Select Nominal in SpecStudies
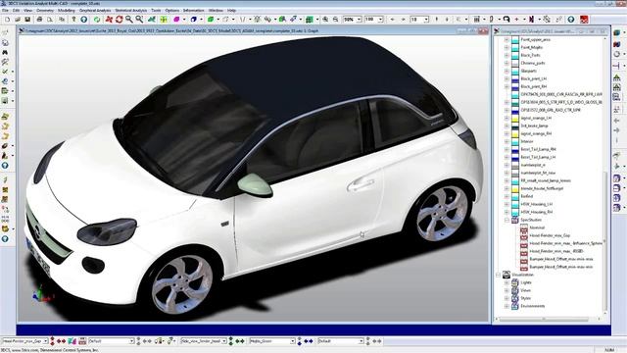 point(537,227)
